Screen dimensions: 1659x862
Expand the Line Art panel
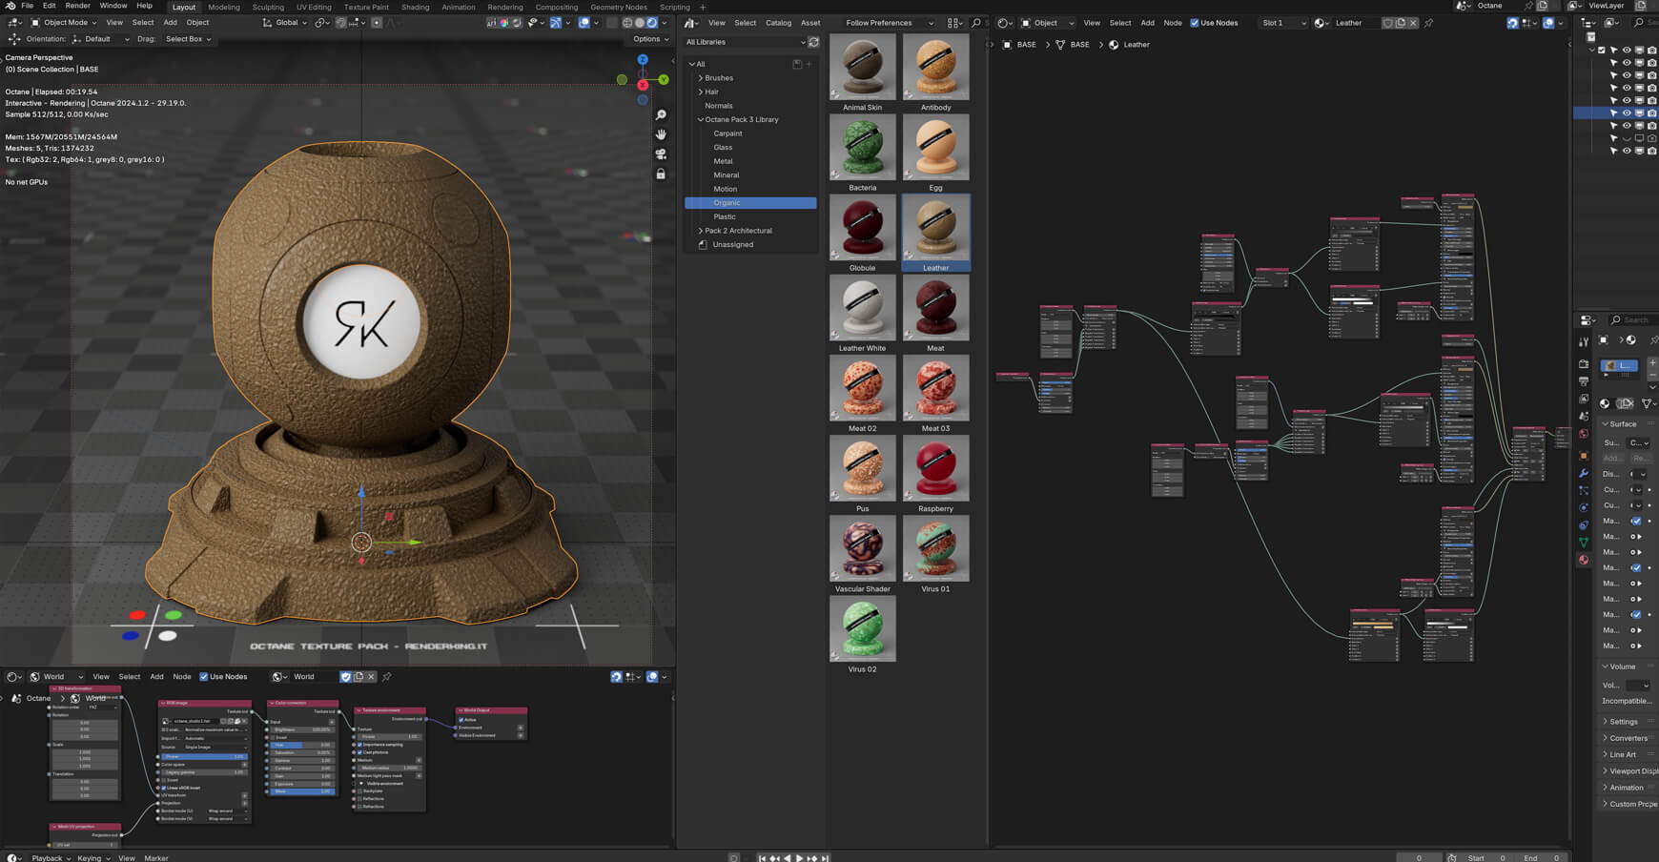(1623, 754)
